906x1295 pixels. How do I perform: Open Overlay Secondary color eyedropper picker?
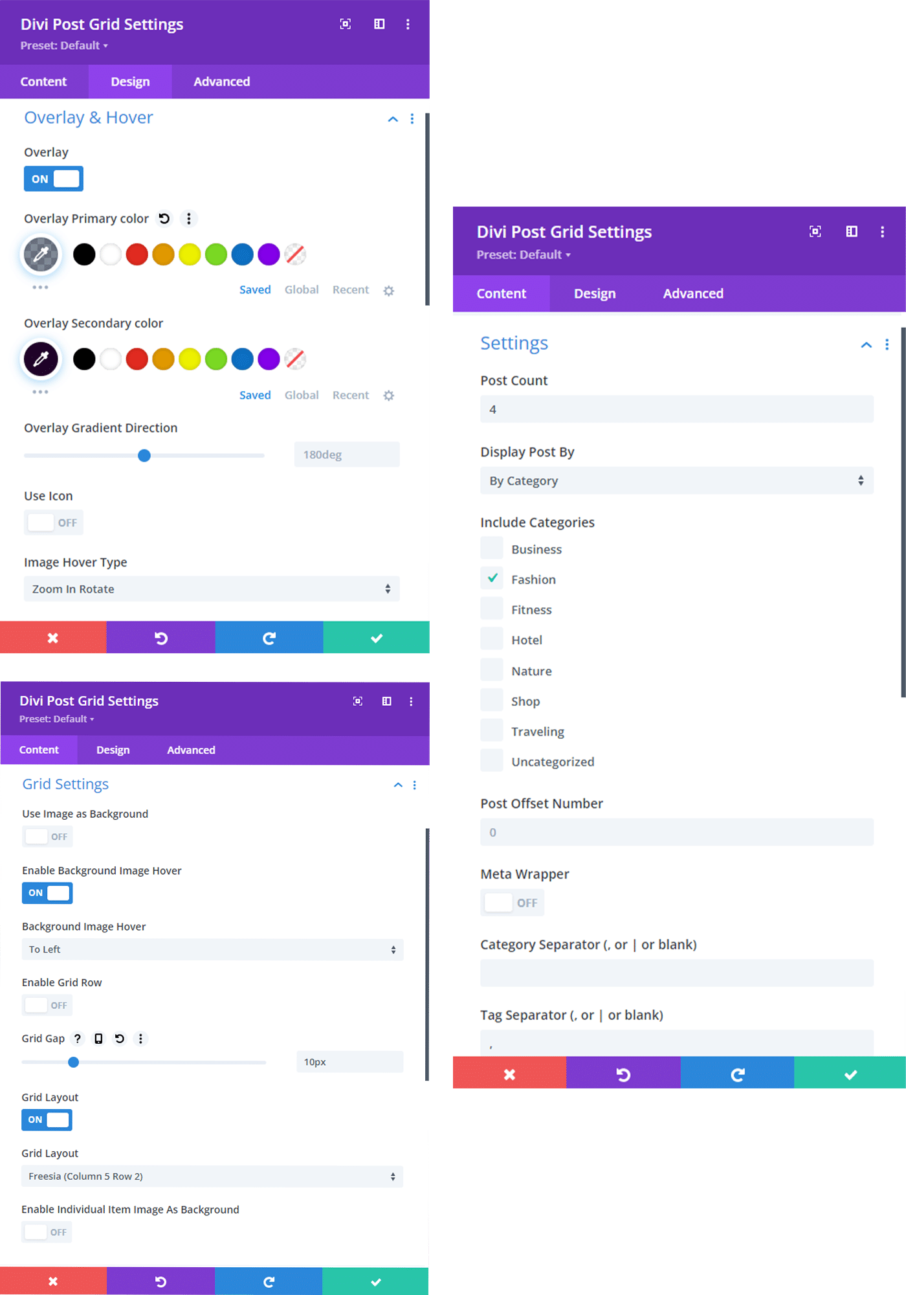[x=41, y=359]
